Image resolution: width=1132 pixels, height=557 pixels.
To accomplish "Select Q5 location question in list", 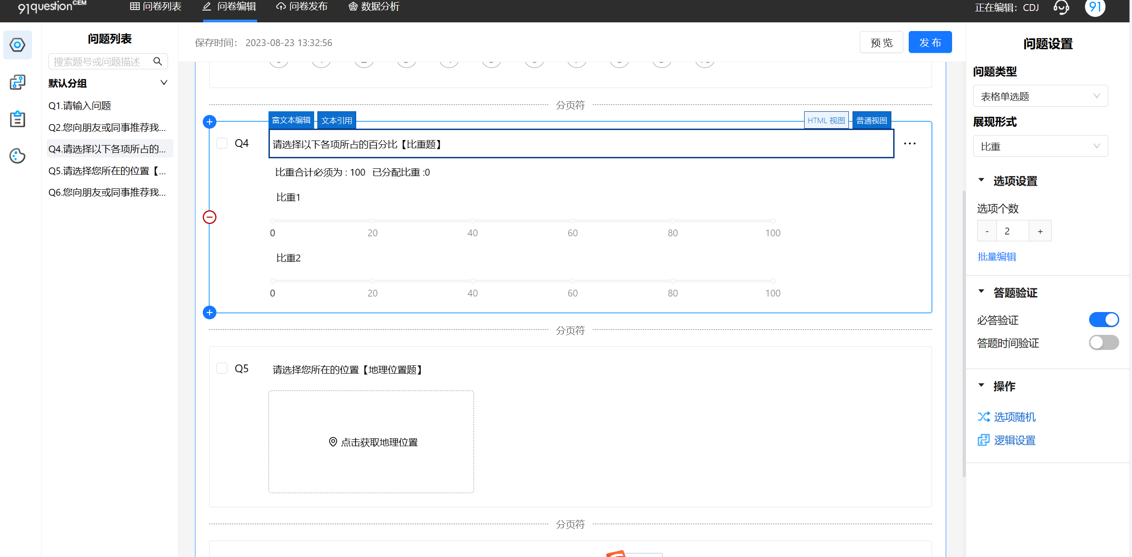I will [x=110, y=171].
